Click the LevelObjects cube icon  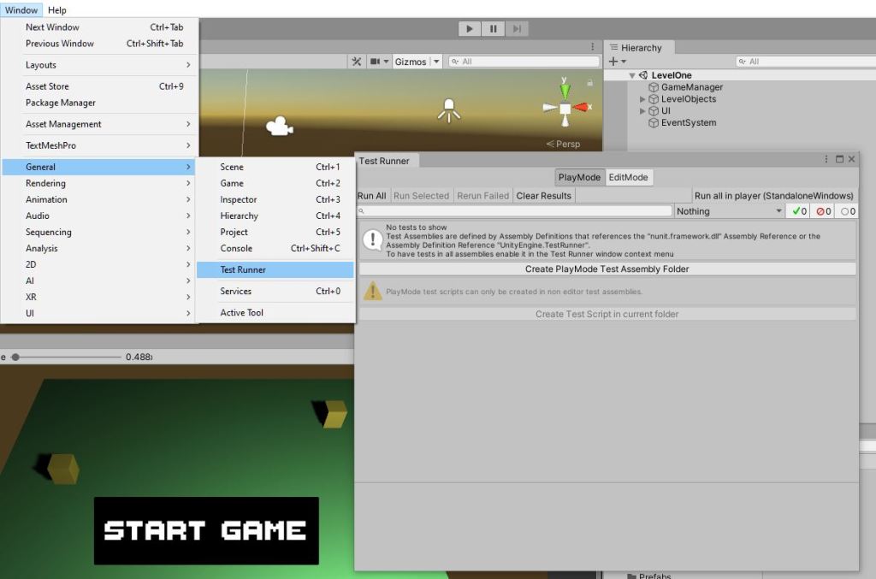(x=653, y=99)
